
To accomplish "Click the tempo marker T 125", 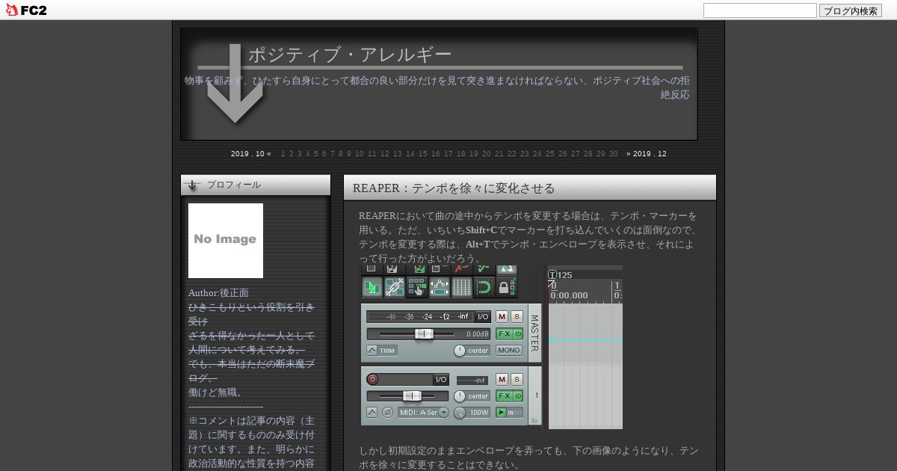I will [560, 275].
